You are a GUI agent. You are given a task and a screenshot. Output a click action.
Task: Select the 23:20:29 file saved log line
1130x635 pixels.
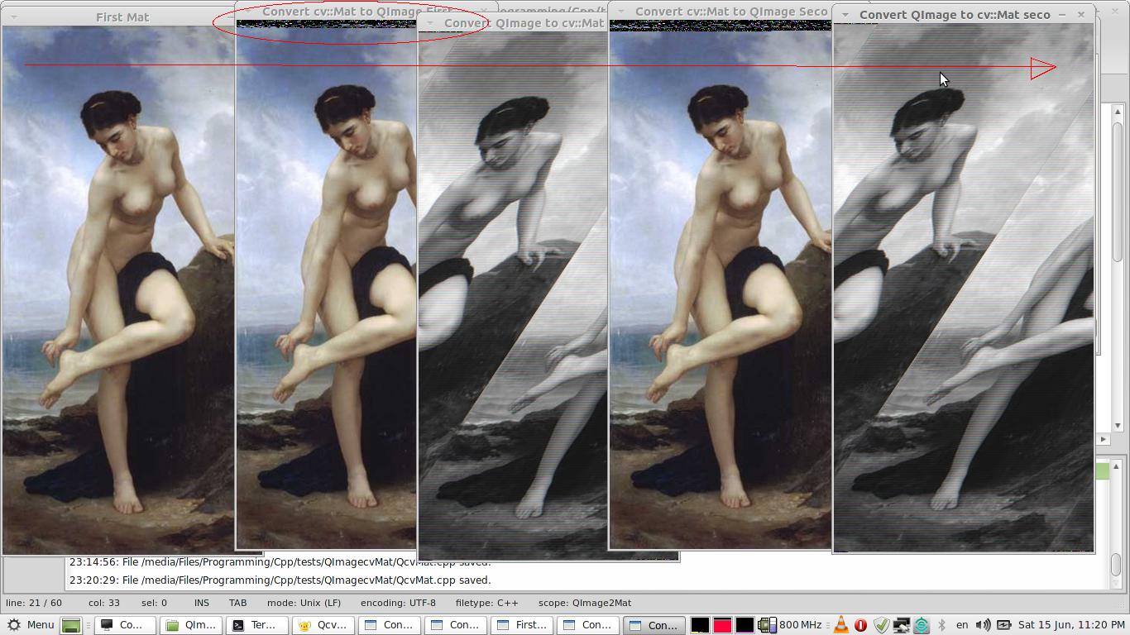280,580
